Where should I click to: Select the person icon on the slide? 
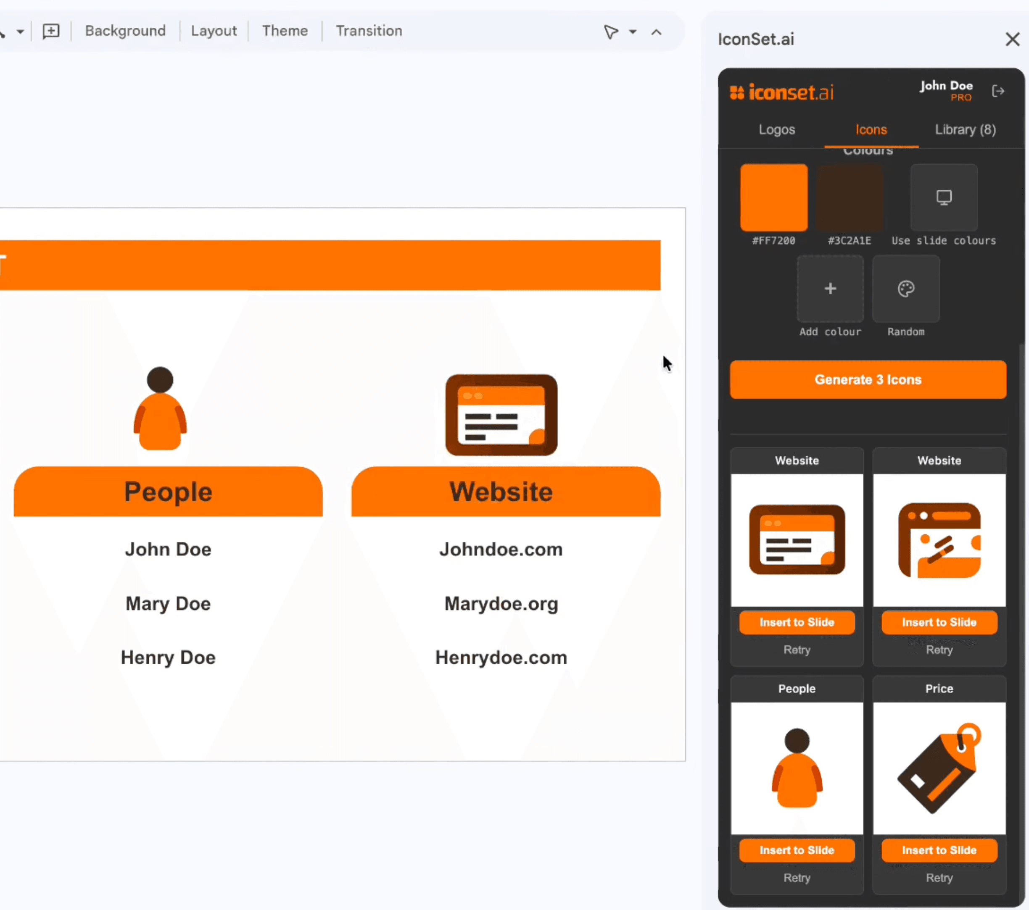click(x=160, y=408)
